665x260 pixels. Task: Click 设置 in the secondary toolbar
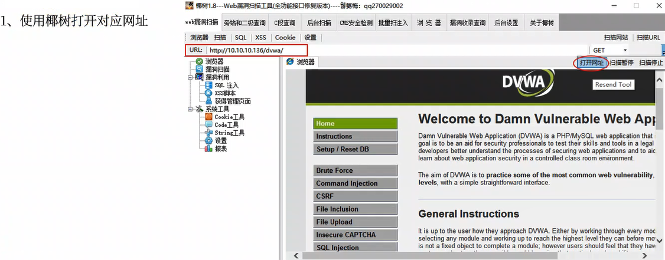[x=311, y=37]
